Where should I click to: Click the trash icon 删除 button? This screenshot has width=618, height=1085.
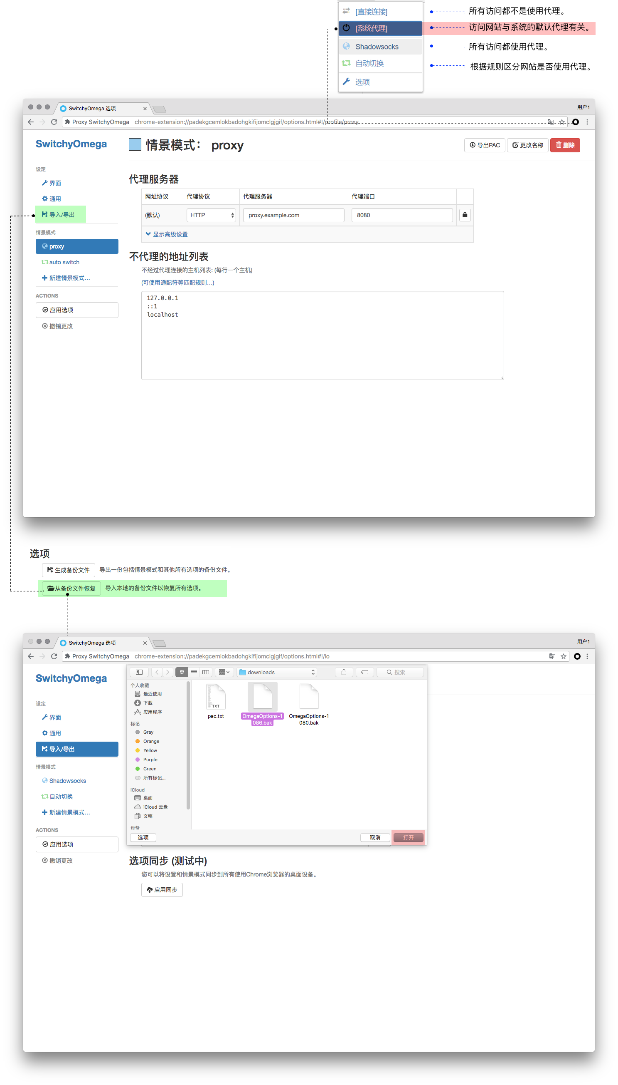(564, 145)
